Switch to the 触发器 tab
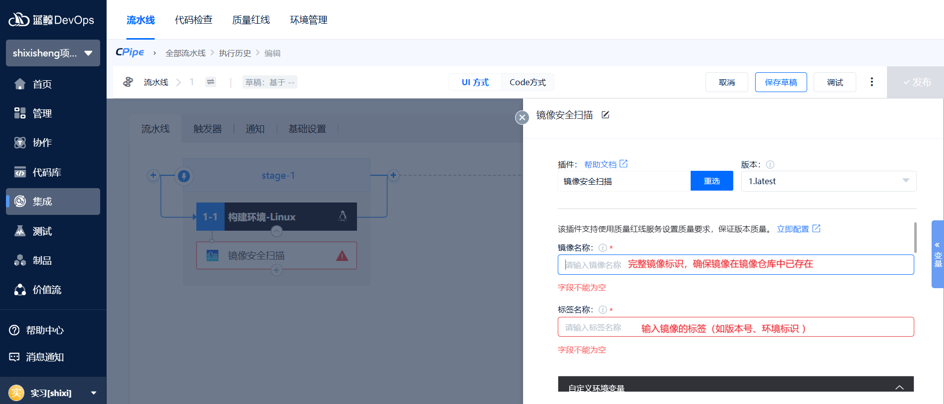 (207, 129)
